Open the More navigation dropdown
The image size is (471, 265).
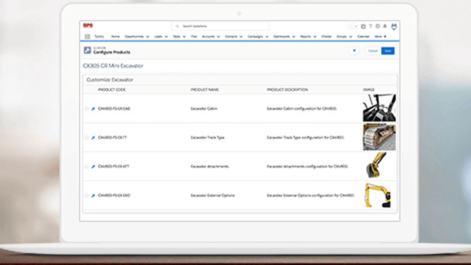(x=380, y=37)
